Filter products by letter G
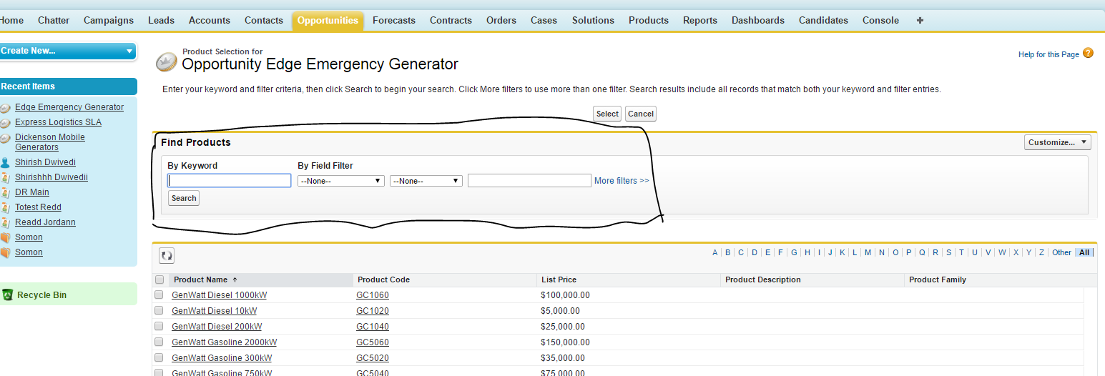Image resolution: width=1105 pixels, height=376 pixels. (794, 252)
